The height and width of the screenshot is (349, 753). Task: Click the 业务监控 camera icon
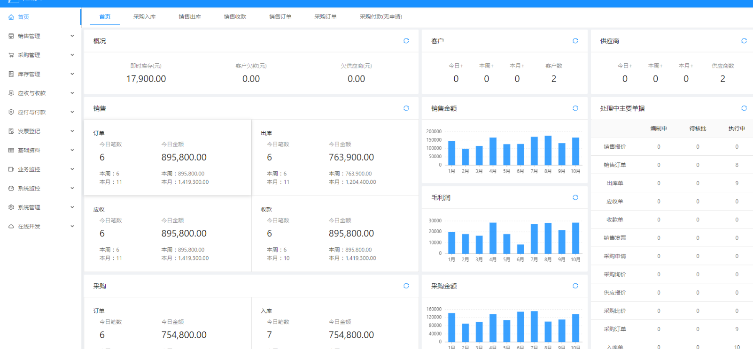[11, 169]
